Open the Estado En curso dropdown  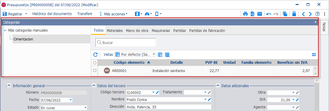click(x=85, y=108)
